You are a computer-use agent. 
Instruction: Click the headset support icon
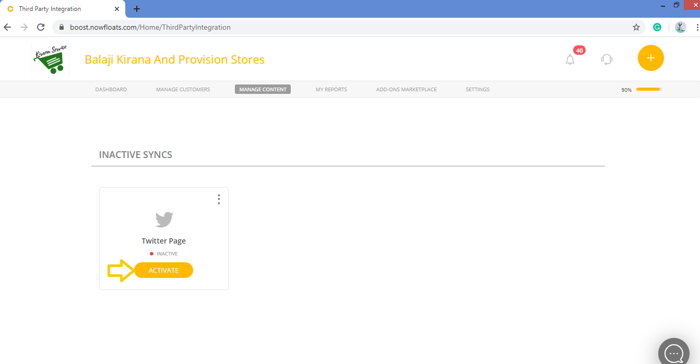pyautogui.click(x=607, y=59)
